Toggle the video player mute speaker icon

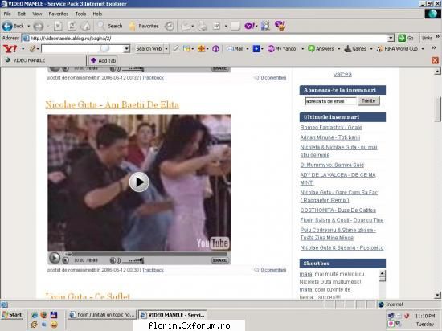[x=115, y=260]
